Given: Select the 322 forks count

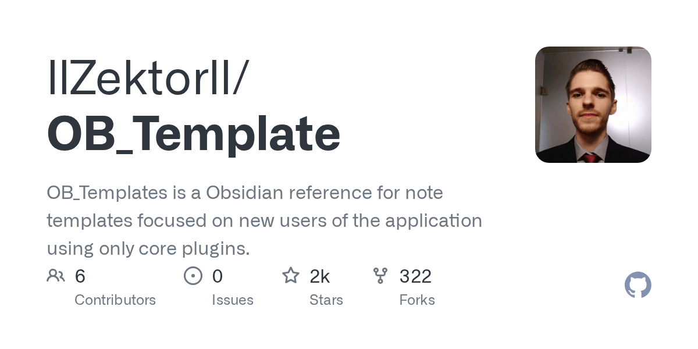Looking at the screenshot, I should coord(415,276).
